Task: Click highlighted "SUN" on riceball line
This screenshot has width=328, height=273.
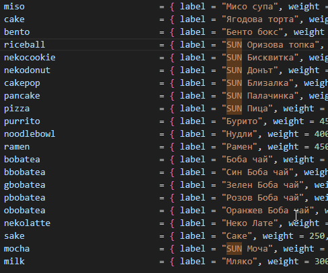Action: (234, 45)
